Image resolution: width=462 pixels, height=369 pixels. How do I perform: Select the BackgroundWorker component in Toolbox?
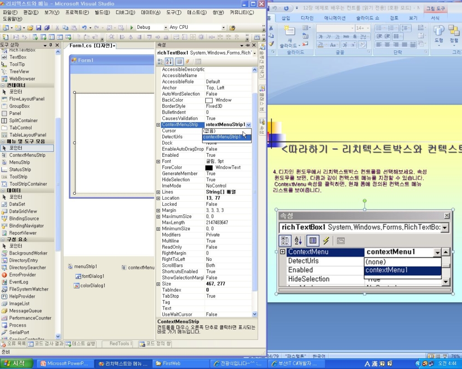tap(28, 253)
